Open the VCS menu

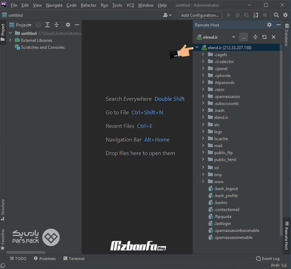tap(130, 5)
